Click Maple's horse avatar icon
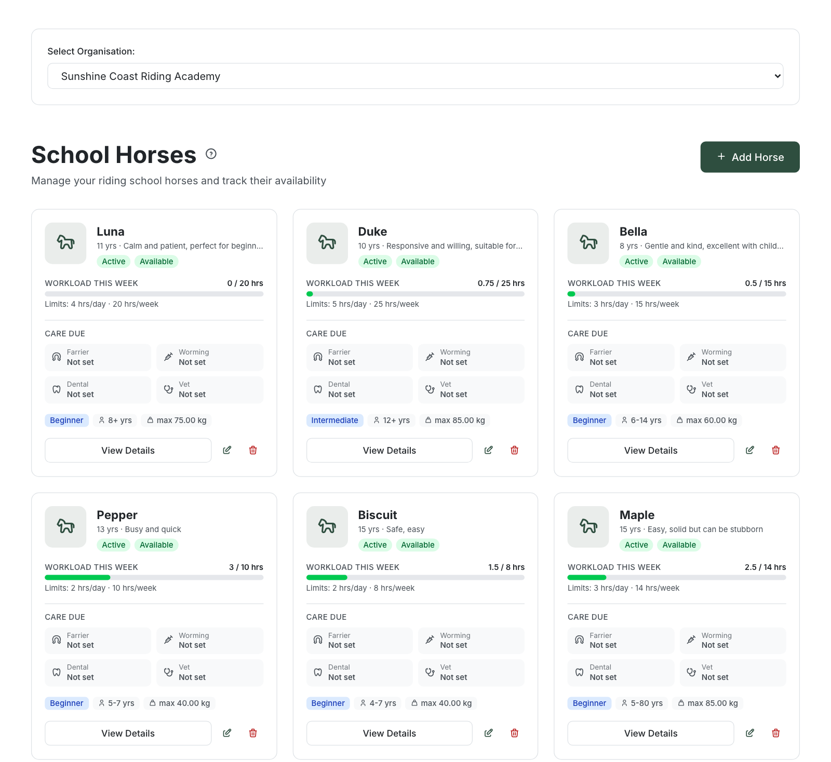The image size is (831, 762). (x=588, y=526)
